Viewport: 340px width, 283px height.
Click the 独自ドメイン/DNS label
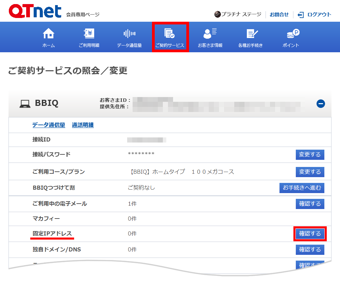click(x=56, y=249)
